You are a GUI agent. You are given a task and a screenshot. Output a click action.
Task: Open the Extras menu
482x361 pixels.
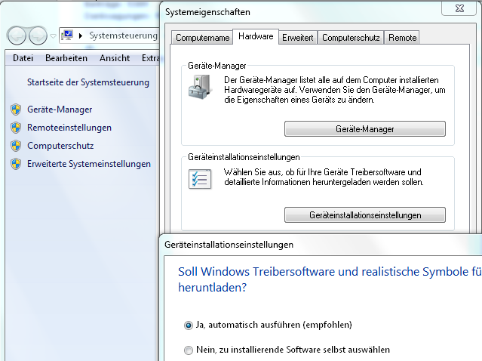150,58
